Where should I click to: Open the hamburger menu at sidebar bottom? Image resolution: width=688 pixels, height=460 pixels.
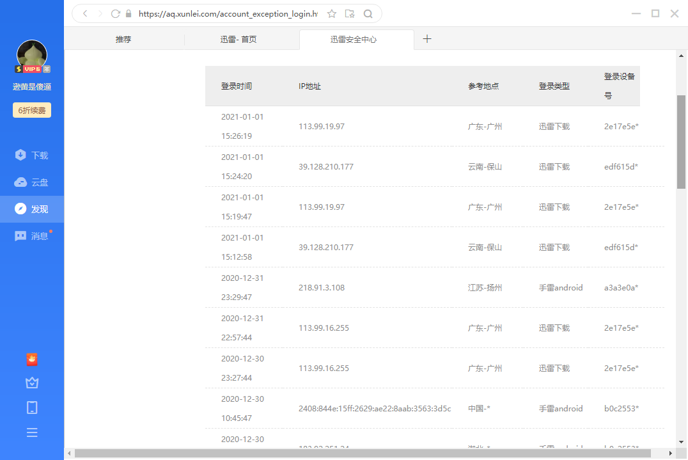point(32,432)
